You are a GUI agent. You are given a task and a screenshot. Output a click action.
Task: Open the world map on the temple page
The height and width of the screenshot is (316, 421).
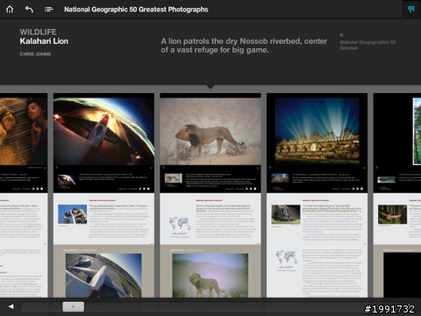[287, 259]
